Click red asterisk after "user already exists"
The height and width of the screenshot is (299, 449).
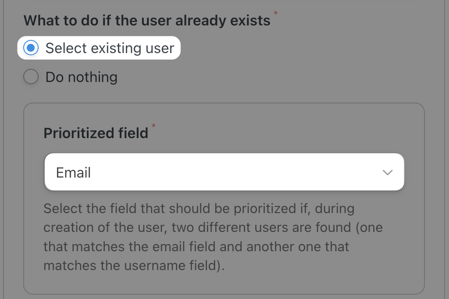coord(276,13)
